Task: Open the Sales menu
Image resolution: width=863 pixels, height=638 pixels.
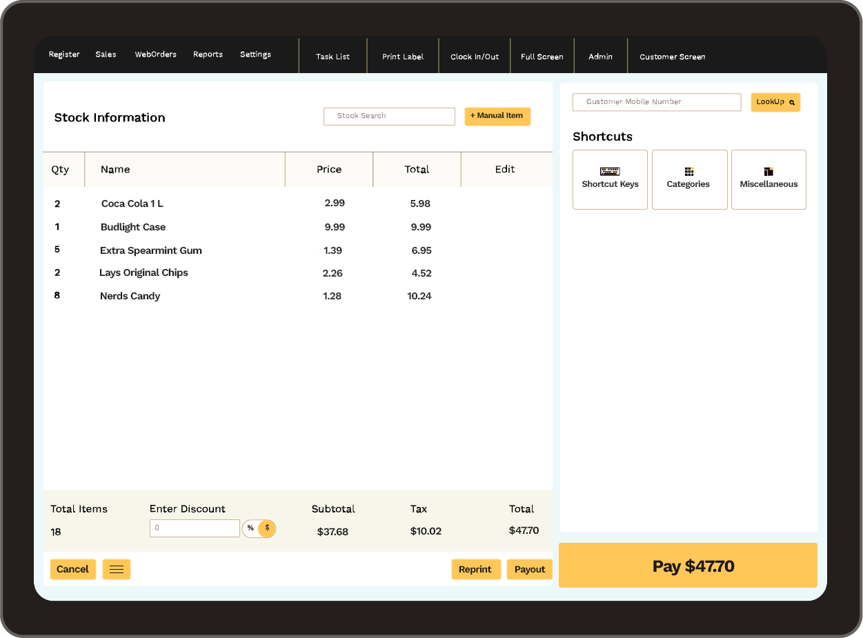Action: click(106, 54)
